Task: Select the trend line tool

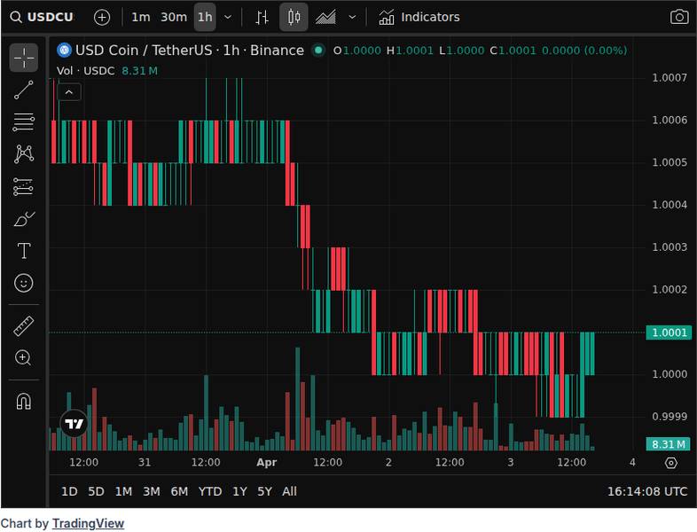Action: click(x=24, y=90)
